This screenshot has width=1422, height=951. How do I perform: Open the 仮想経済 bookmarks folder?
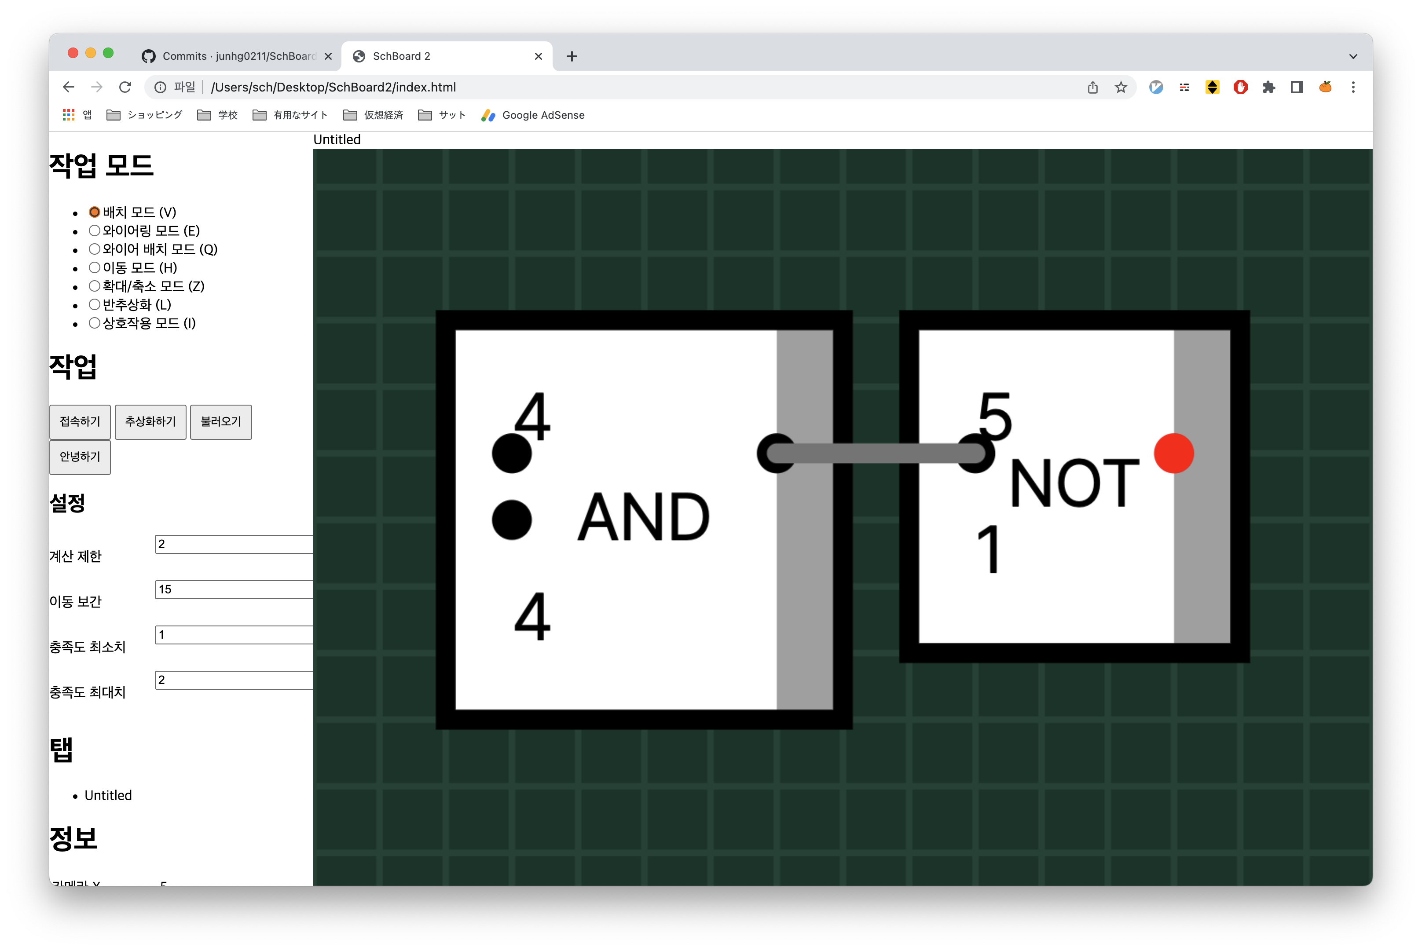click(373, 115)
